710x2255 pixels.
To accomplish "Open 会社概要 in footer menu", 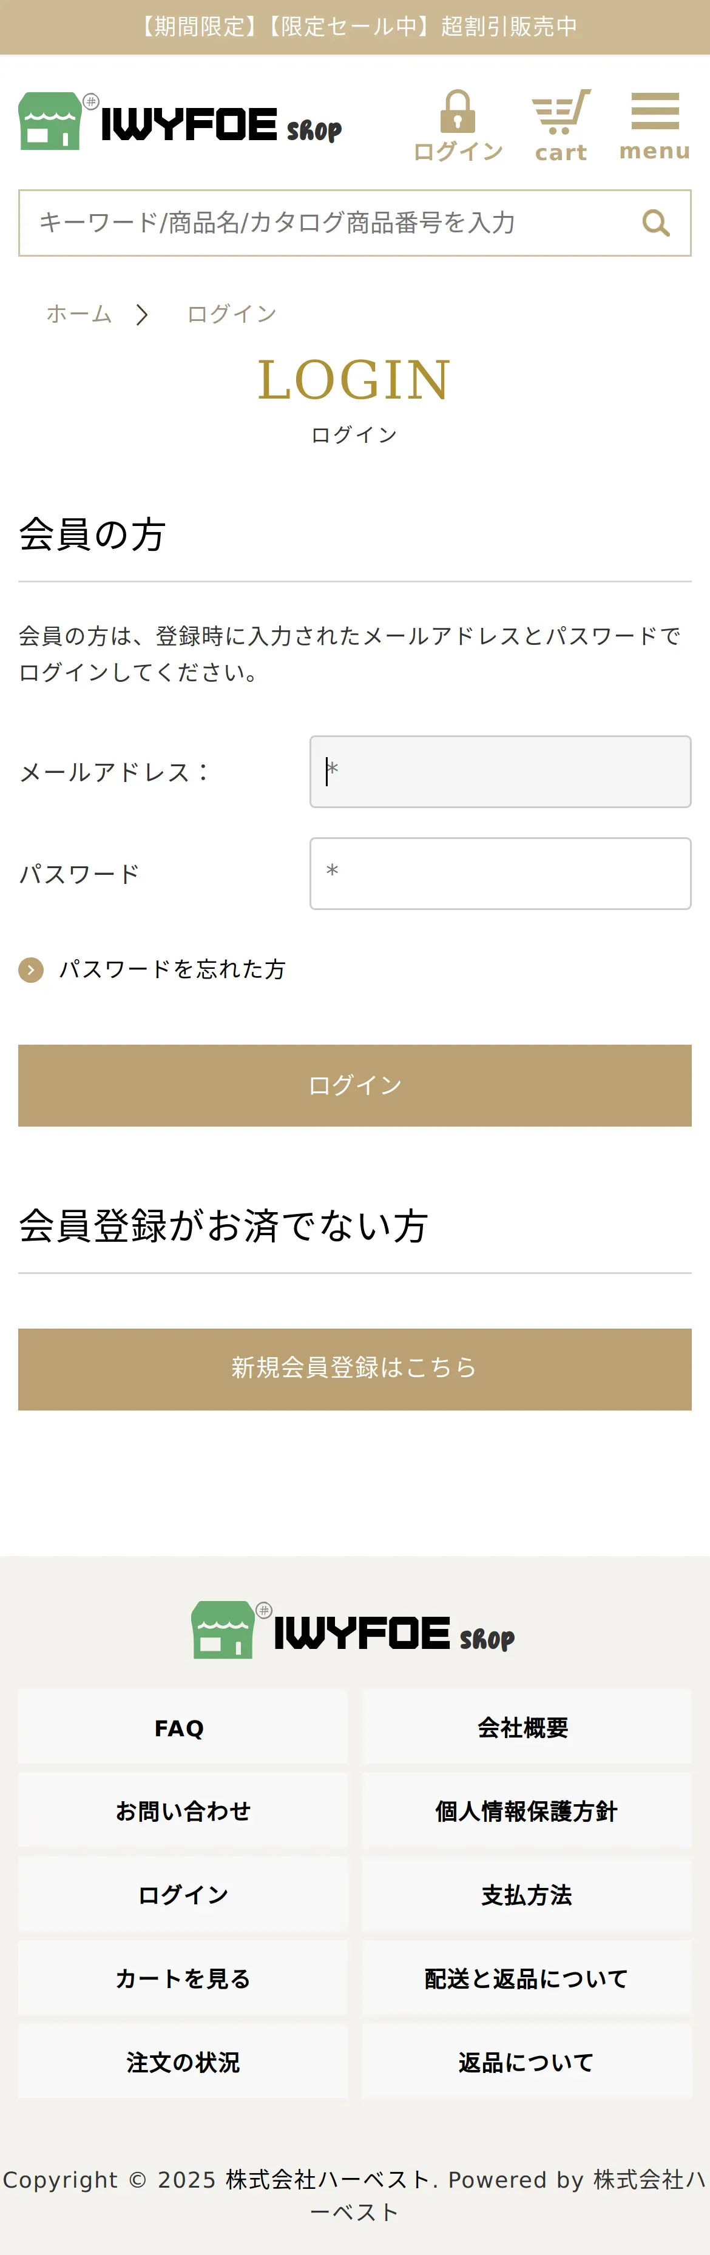I will [x=526, y=1727].
